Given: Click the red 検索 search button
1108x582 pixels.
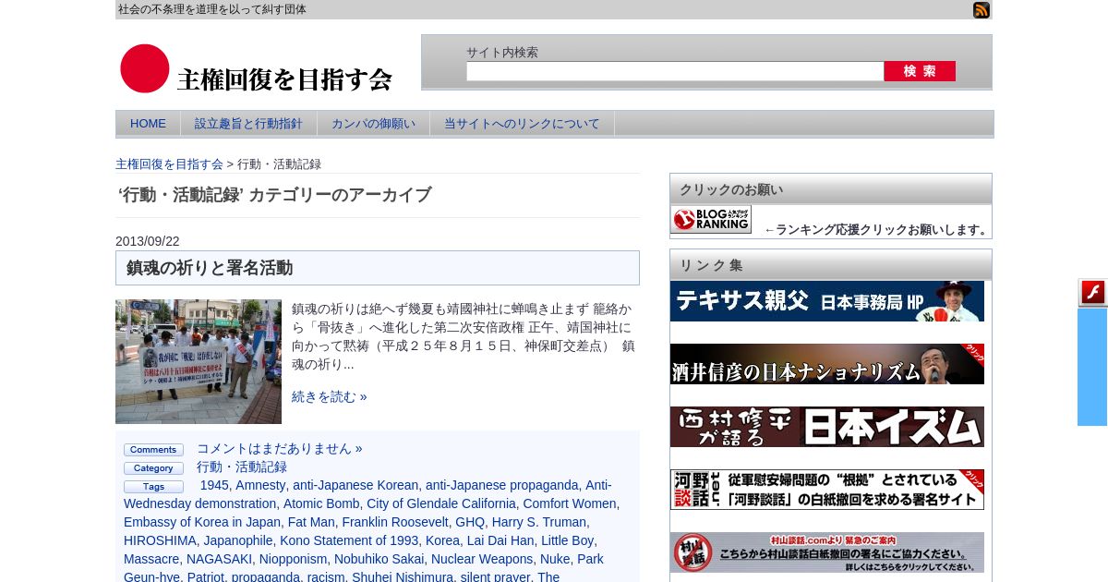Looking at the screenshot, I should [x=920, y=71].
